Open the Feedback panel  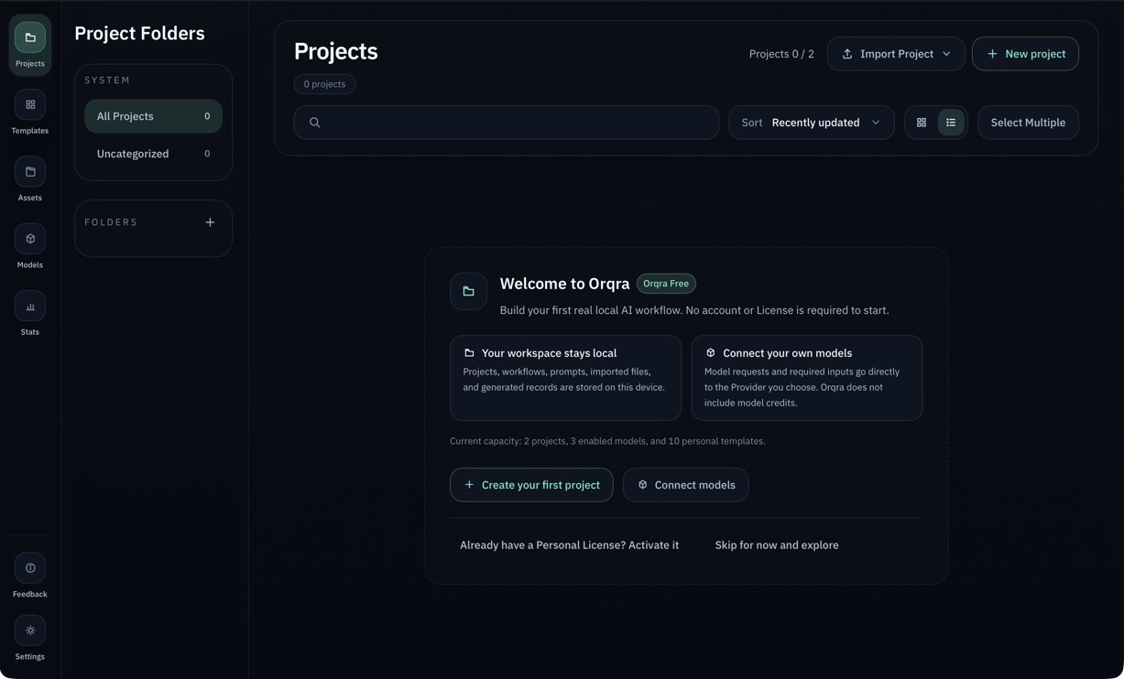pos(30,576)
